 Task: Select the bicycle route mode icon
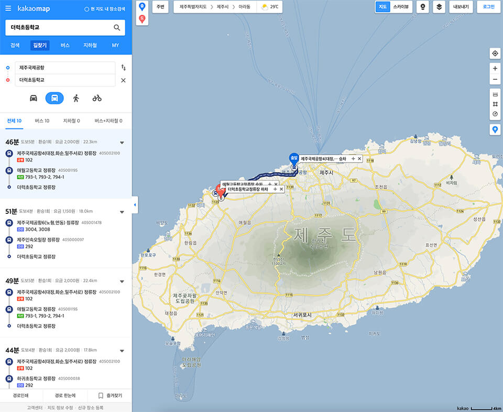[x=97, y=98]
